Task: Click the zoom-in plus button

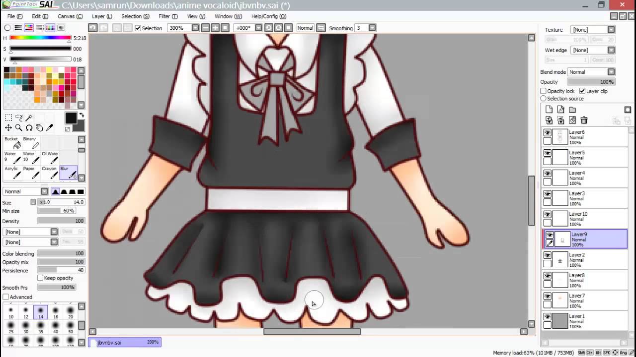Action: point(215,28)
